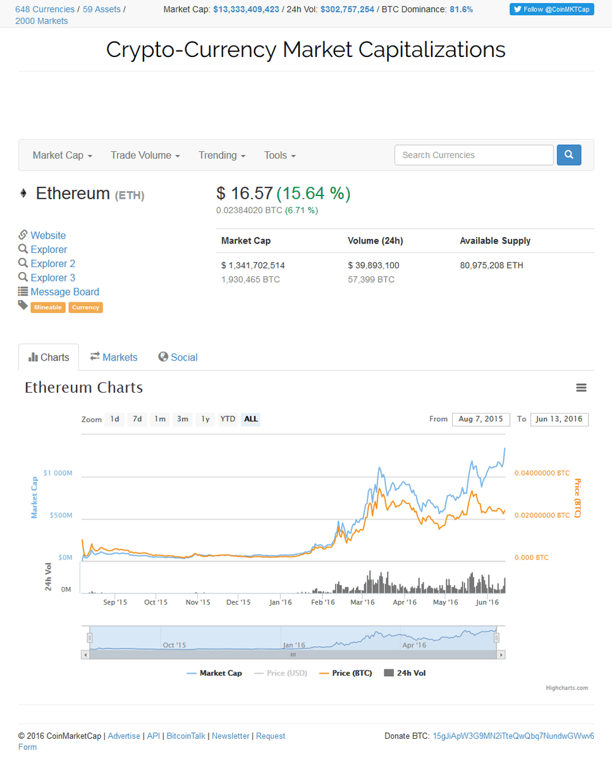Image resolution: width=612 pixels, height=759 pixels.
Task: Click total Market Cap value $13,333,409,423
Action: click(246, 9)
